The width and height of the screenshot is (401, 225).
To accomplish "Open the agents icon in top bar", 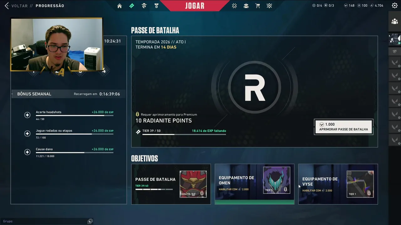I will coord(144,6).
